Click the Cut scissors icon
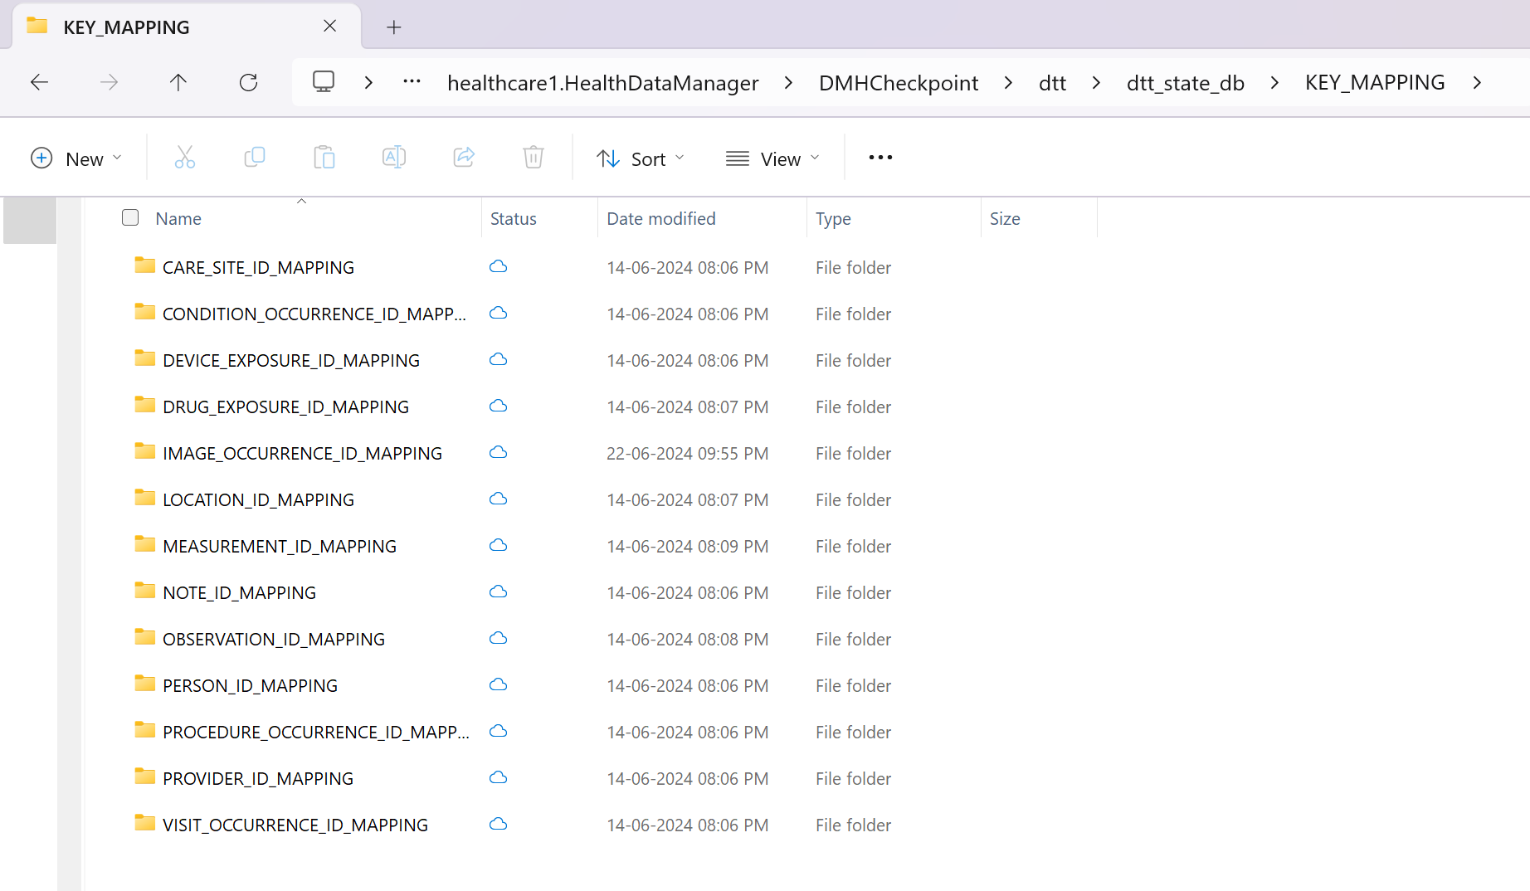1530x891 pixels. click(185, 158)
